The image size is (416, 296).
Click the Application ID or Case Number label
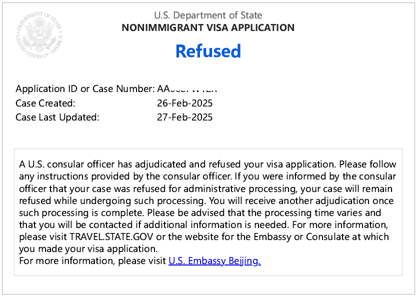[x=85, y=89]
